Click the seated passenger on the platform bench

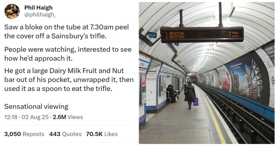[x=170, y=93]
